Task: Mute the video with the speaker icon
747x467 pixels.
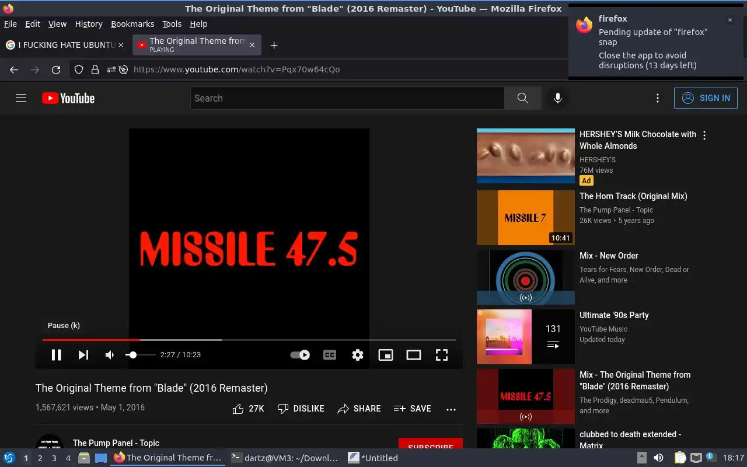Action: [x=110, y=354]
